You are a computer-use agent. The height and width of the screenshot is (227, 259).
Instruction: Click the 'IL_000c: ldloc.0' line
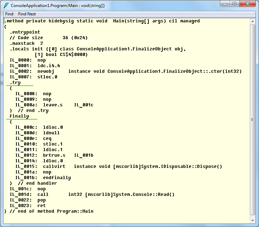point(39,127)
